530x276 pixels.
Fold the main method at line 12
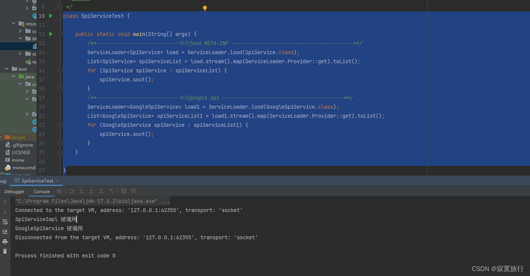pyautogui.click(x=60, y=34)
